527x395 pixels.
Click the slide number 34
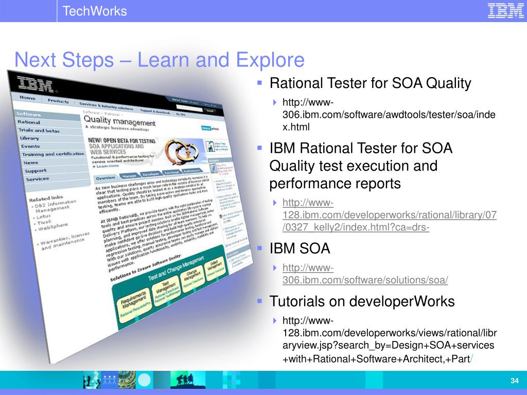[x=514, y=380]
